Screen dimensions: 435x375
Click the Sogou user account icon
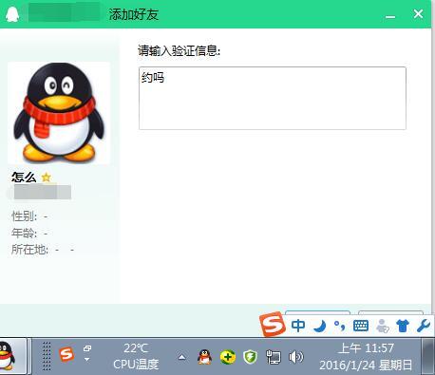pyautogui.click(x=382, y=326)
